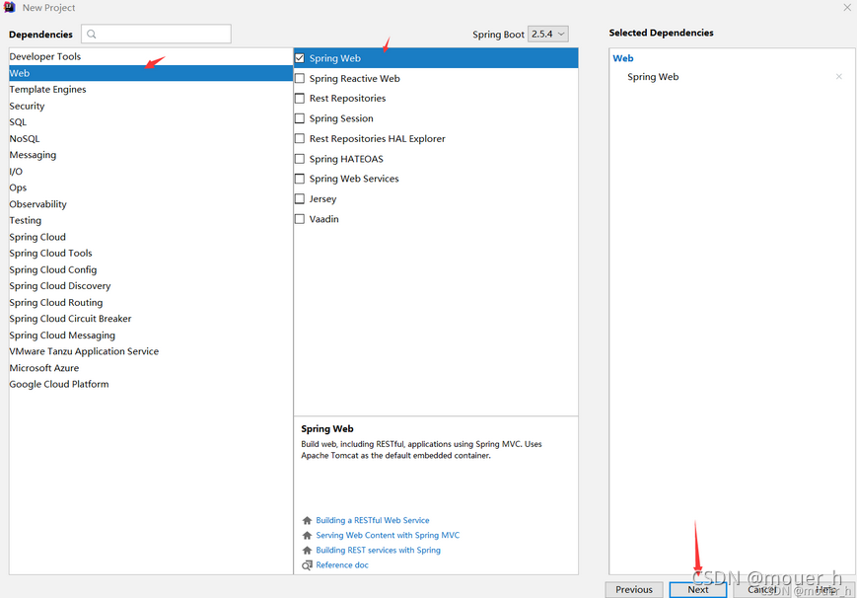The image size is (857, 598).
Task: Open VMware Tanzu Application Service category
Action: point(151,351)
